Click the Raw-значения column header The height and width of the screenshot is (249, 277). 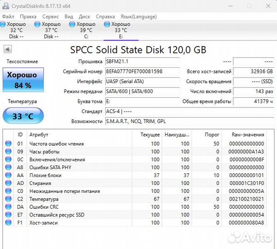(244, 135)
